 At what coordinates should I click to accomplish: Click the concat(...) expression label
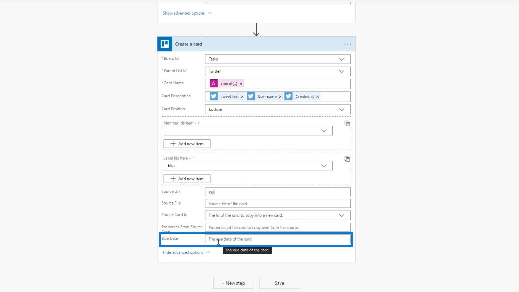click(x=229, y=84)
